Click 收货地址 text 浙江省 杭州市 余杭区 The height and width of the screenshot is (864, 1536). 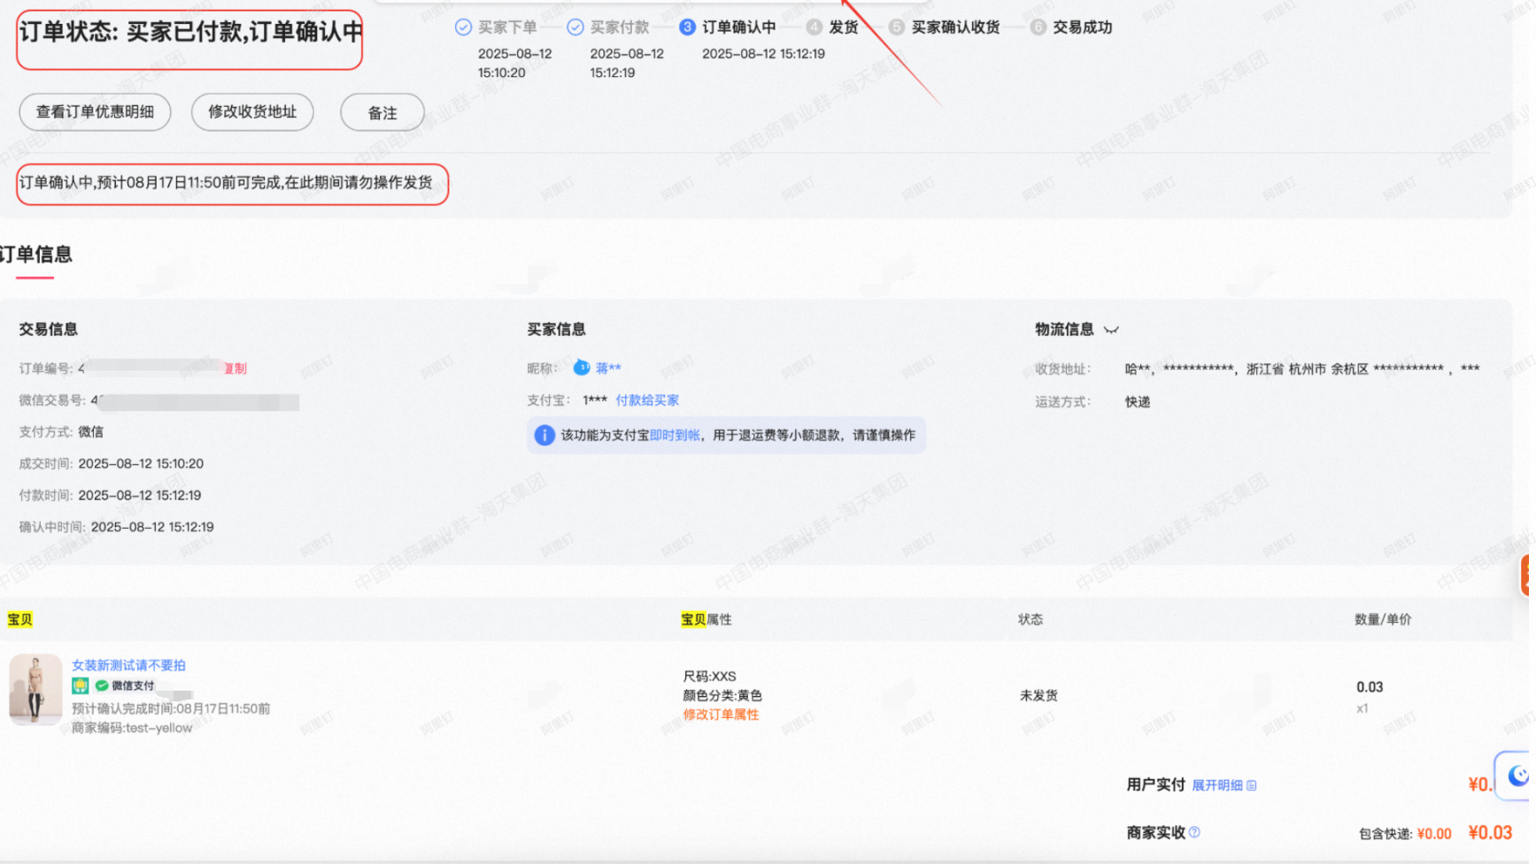1307,370
